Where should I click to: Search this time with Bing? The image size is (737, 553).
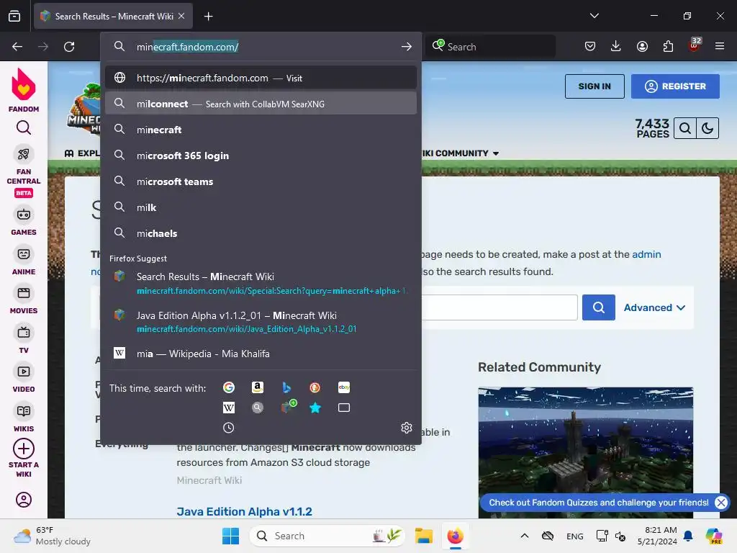point(286,387)
